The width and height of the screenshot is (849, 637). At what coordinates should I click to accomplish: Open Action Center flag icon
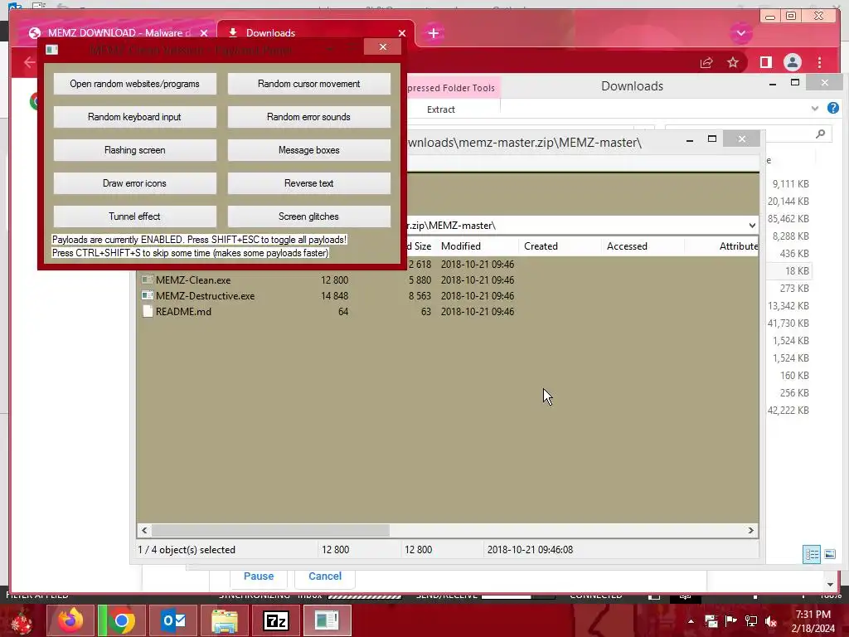pyautogui.click(x=731, y=621)
